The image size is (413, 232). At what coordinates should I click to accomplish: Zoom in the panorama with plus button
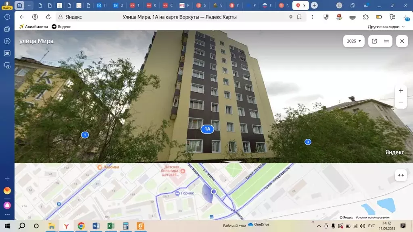400,91
